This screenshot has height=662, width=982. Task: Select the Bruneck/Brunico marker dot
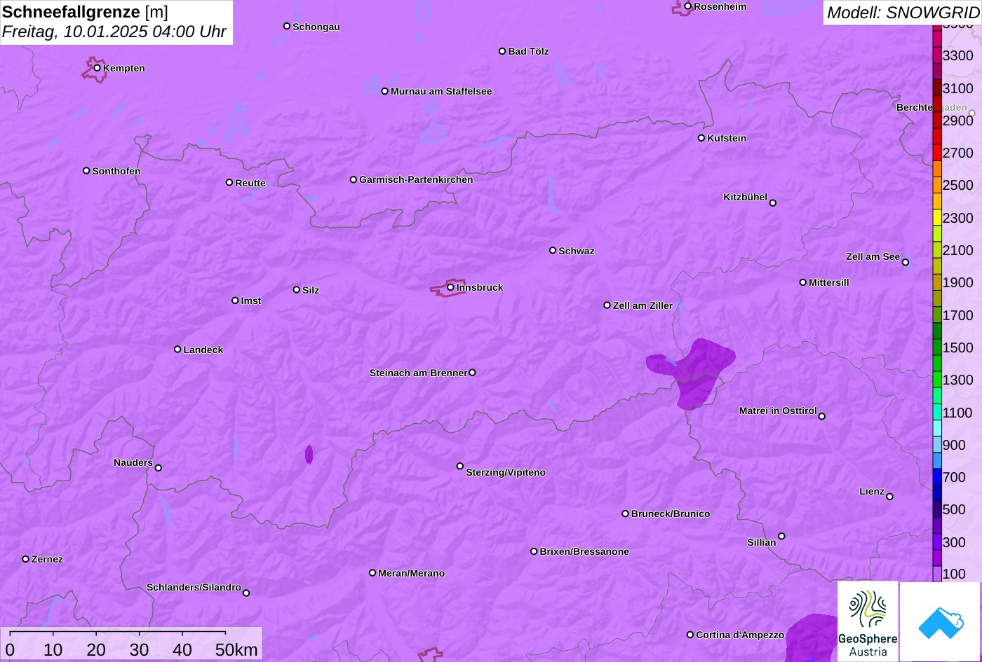(x=626, y=513)
